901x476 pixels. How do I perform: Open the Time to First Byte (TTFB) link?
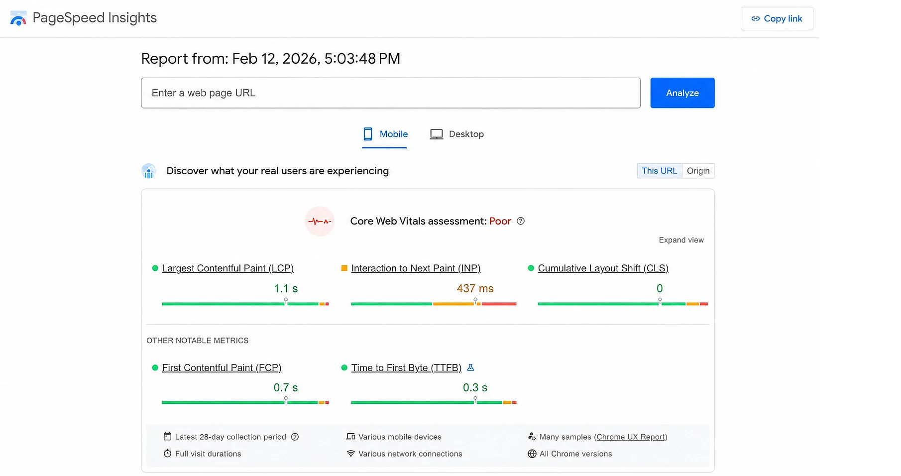pyautogui.click(x=406, y=368)
